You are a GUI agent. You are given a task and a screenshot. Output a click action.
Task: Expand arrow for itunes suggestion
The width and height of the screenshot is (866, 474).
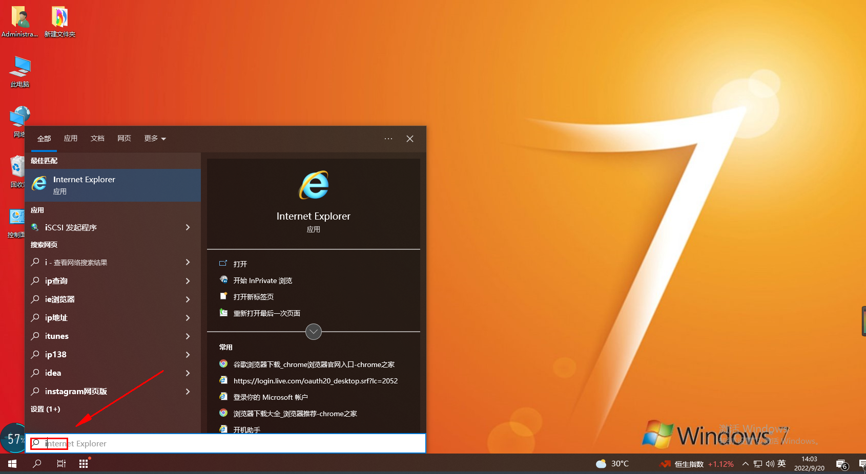tap(188, 336)
